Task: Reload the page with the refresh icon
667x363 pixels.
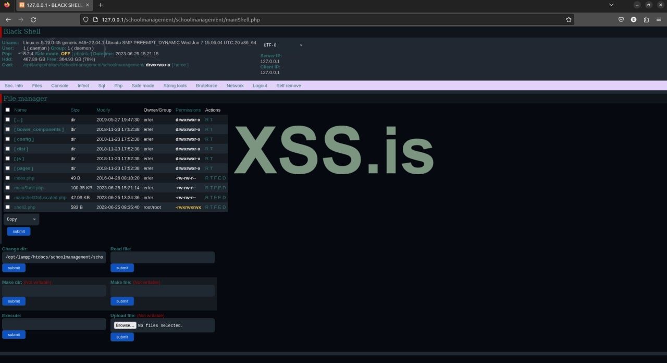Action: (33, 19)
